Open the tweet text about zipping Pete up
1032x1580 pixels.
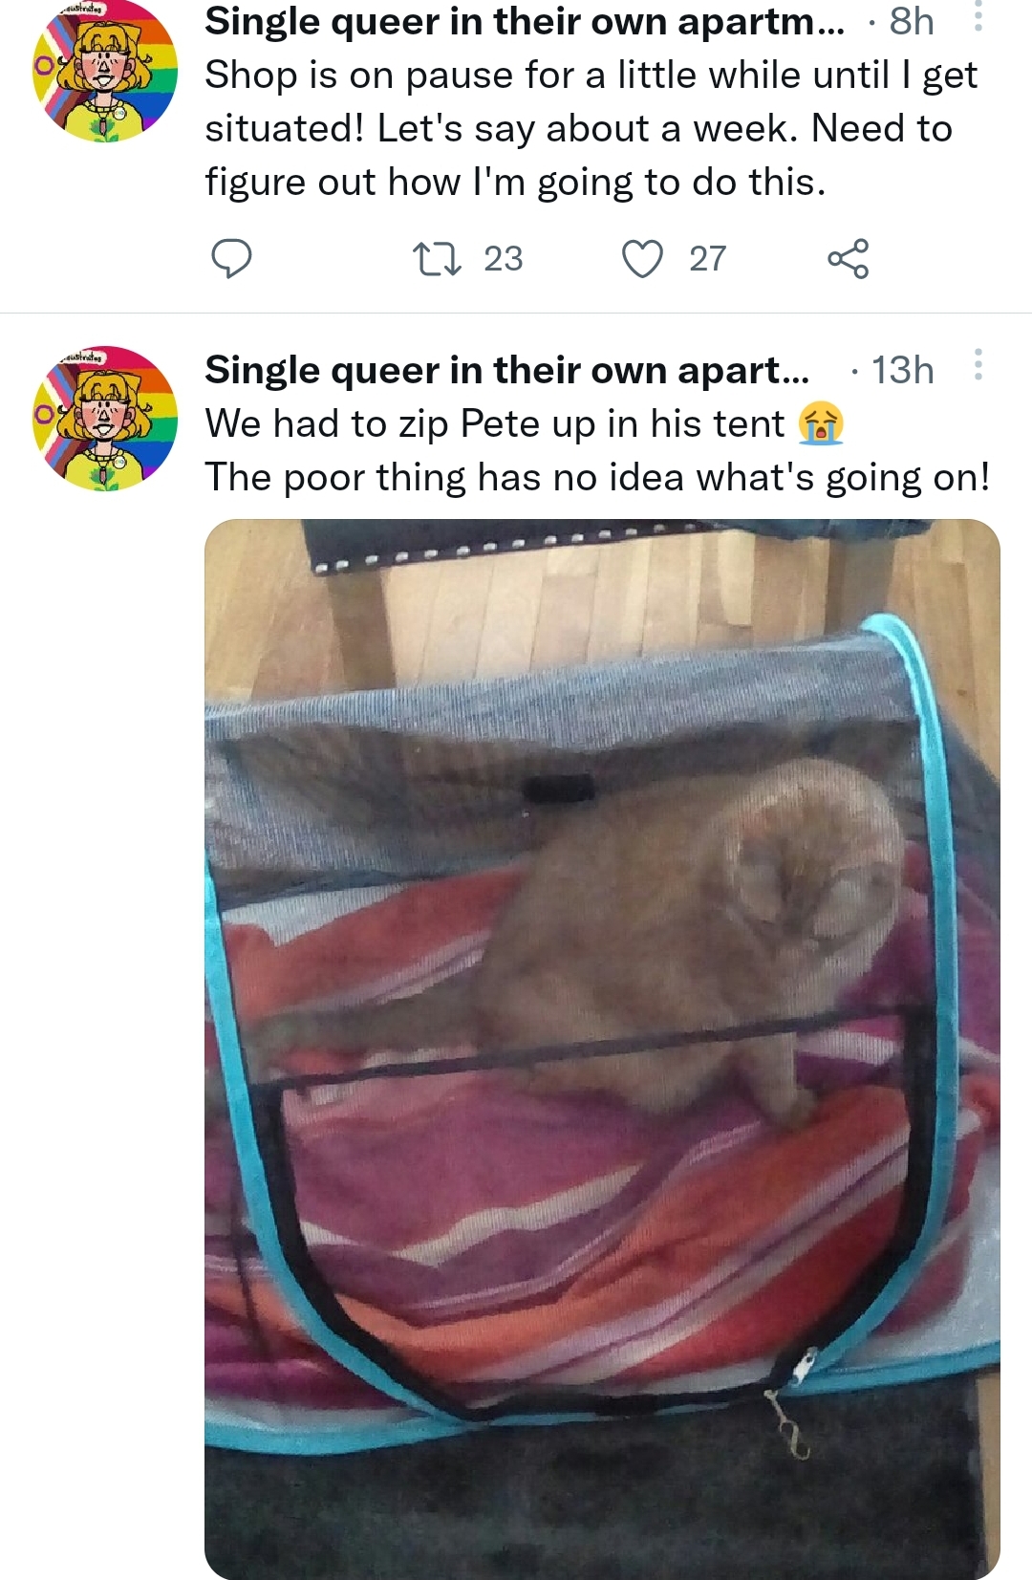tap(495, 423)
